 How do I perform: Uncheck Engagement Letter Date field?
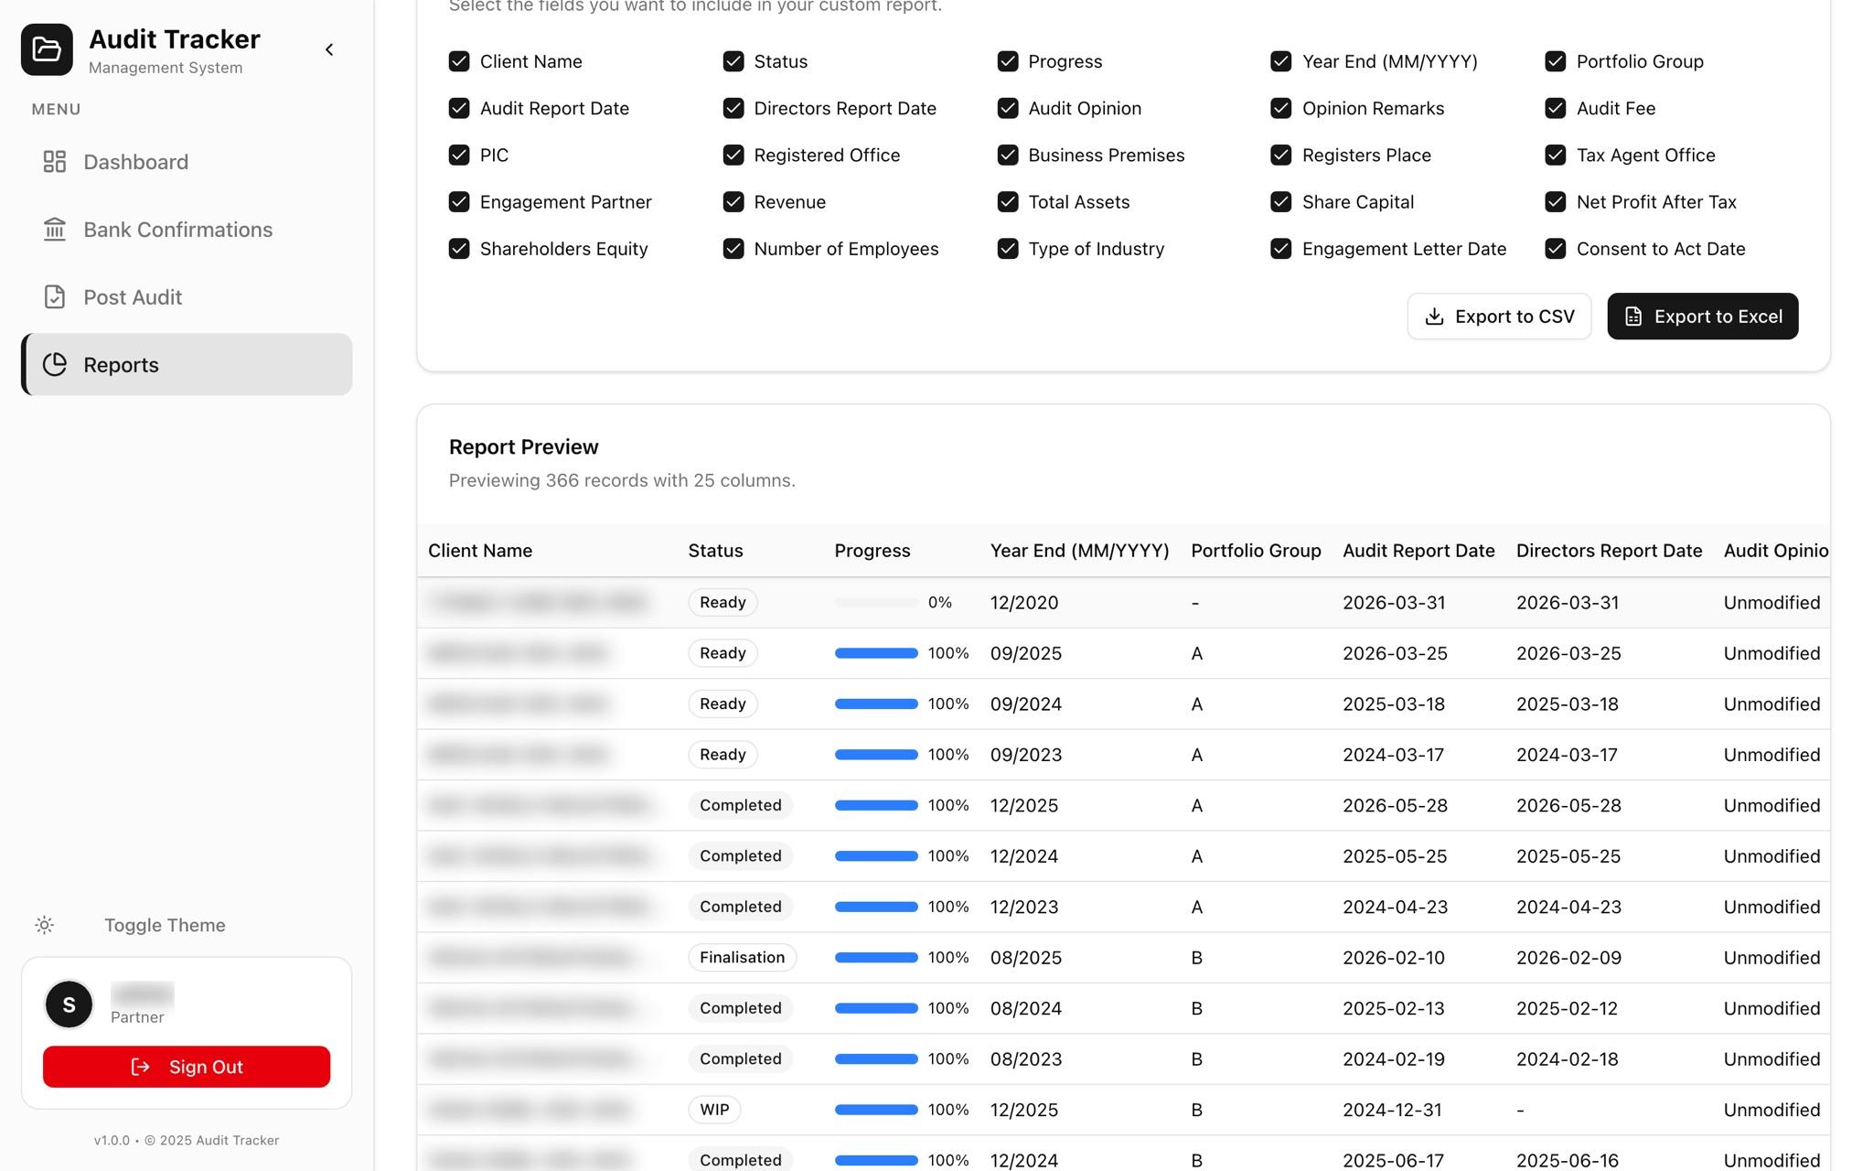click(1281, 249)
